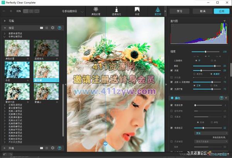232x158 pixels.
Task: Click the zoom in plus icon
Action: point(11,11)
